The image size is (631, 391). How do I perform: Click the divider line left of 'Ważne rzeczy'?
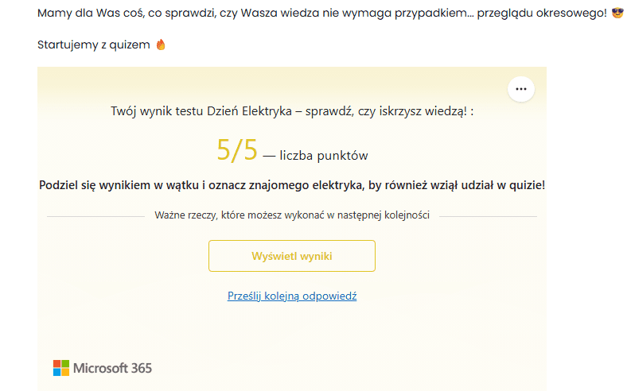[95, 216]
